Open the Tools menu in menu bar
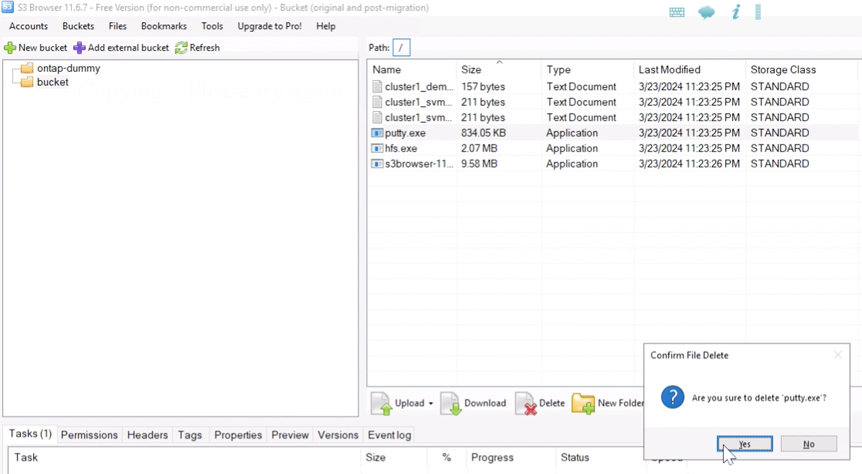Screen dimensions: 862x474 pos(212,26)
